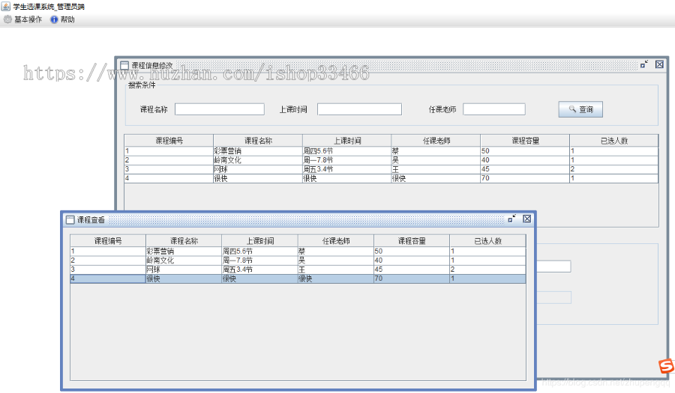Click highlighted capacity 70 cell in 课程查看
The height and width of the screenshot is (393, 675).
click(412, 278)
